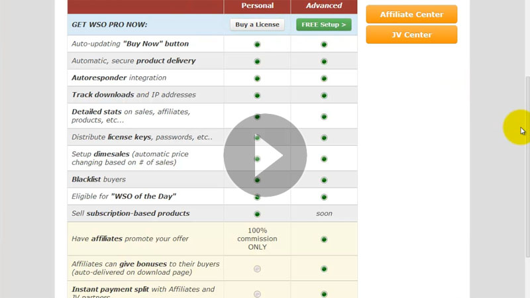Open the Affiliate Center
530x298 pixels.
coord(411,14)
